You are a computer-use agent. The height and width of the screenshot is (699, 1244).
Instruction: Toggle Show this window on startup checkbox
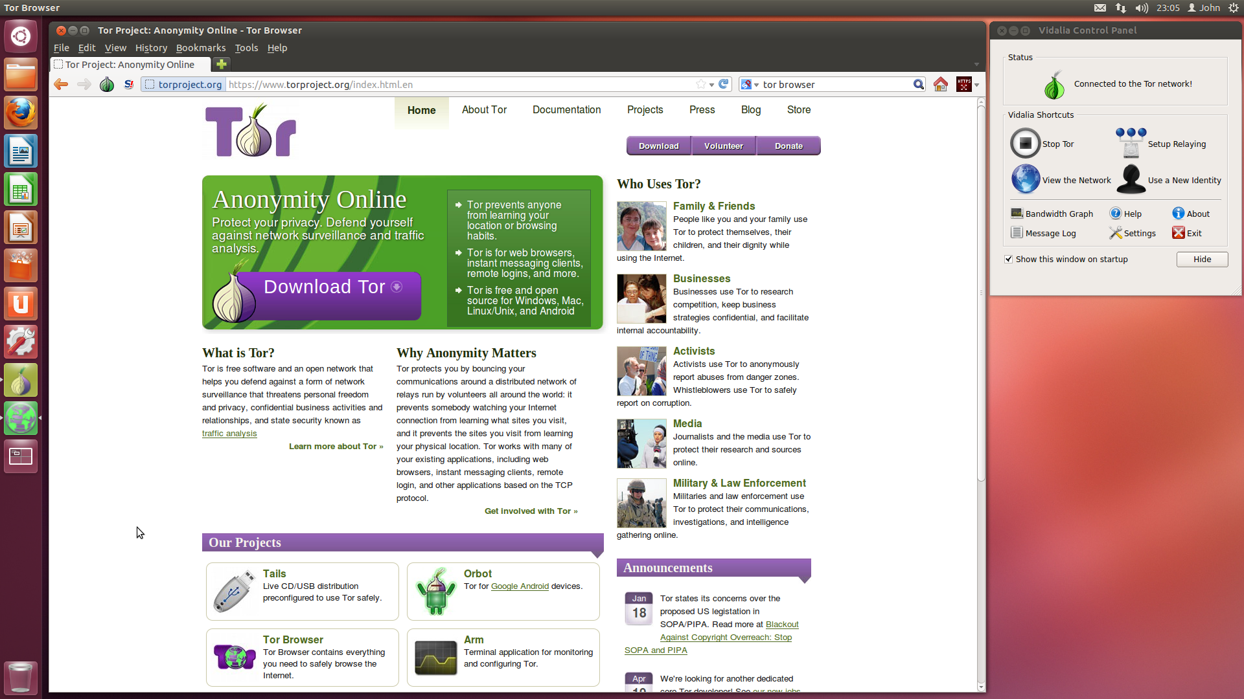point(1009,259)
